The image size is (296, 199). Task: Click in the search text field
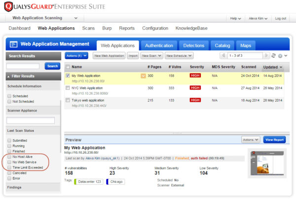click(x=23, y=66)
